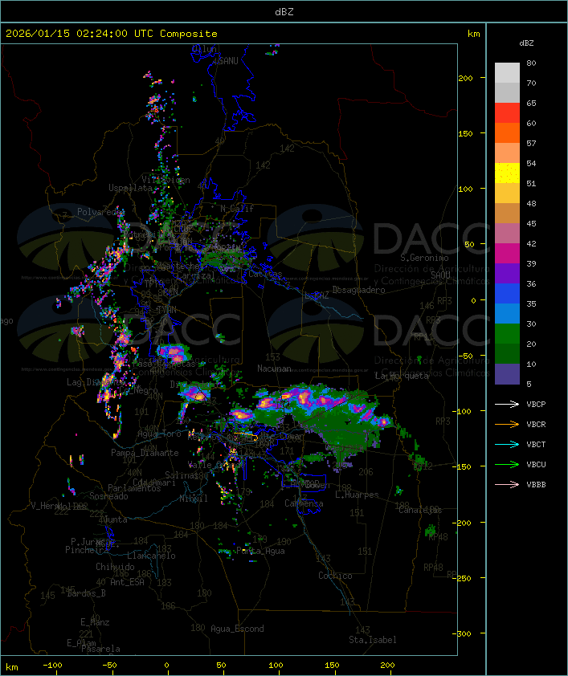Click the pink VBBB arrow icon
Image resolution: width=568 pixels, height=676 pixels.
(507, 485)
